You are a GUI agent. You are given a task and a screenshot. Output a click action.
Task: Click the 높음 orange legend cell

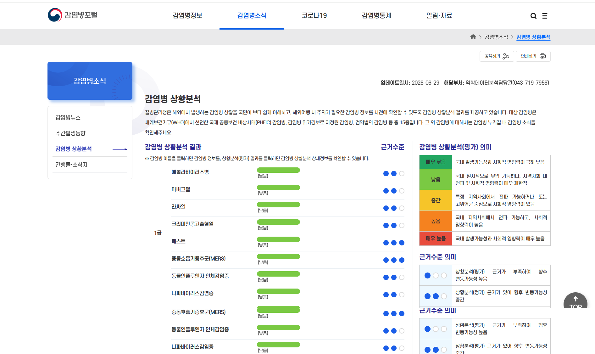point(436,221)
